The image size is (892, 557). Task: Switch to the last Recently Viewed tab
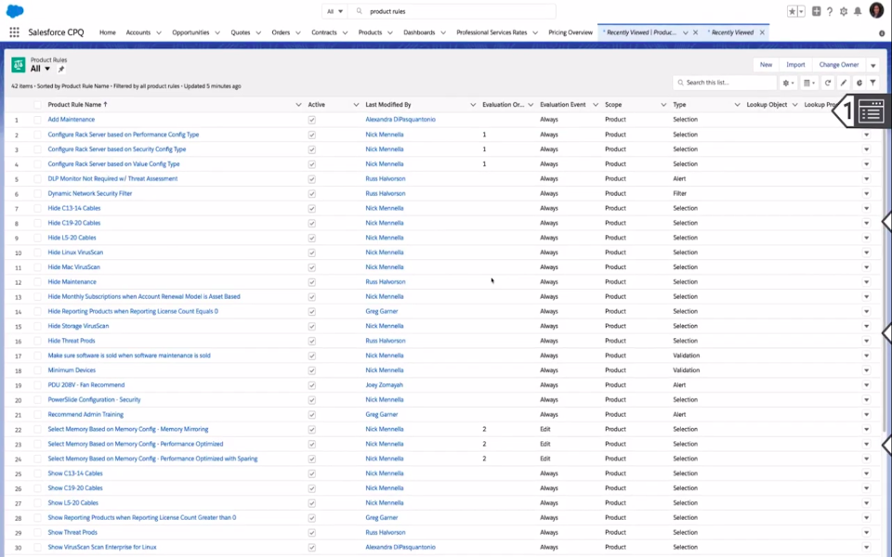tap(732, 32)
